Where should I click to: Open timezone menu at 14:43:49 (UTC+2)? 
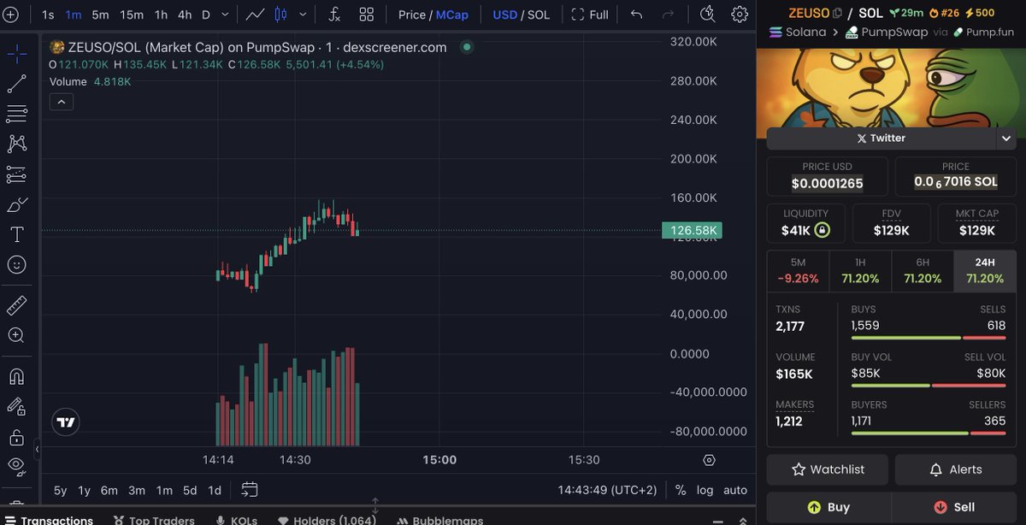point(607,490)
